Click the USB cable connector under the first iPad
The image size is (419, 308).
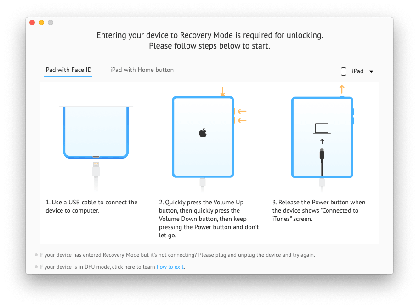pos(96,170)
